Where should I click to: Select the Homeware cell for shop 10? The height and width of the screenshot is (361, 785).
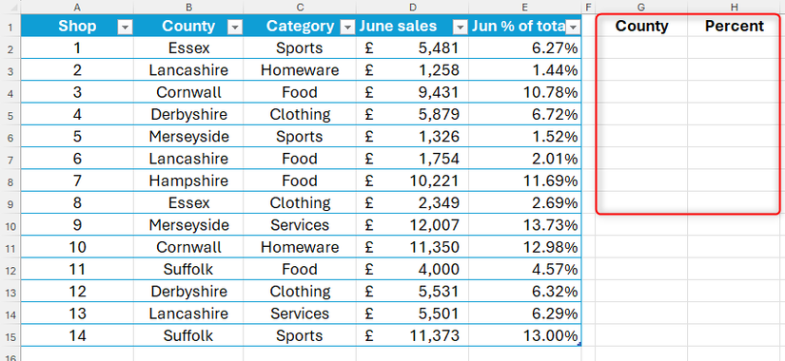point(300,247)
